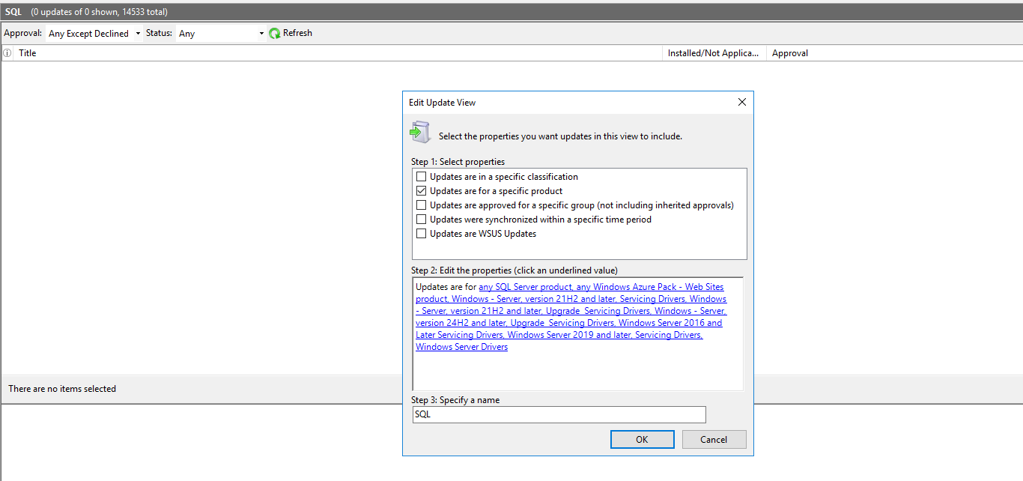1023x481 pixels.
Task: Check 'Updates are approved for a specific group'
Action: pyautogui.click(x=422, y=205)
